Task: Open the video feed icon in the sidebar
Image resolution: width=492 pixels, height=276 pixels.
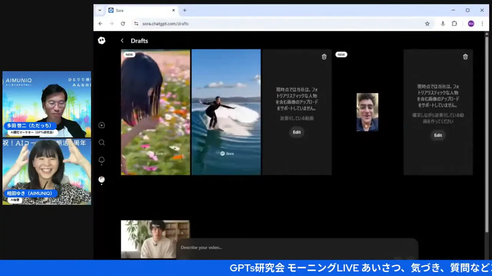Action: (x=101, y=125)
